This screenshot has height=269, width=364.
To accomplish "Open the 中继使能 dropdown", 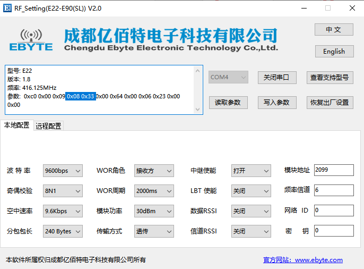I will coord(251,171).
